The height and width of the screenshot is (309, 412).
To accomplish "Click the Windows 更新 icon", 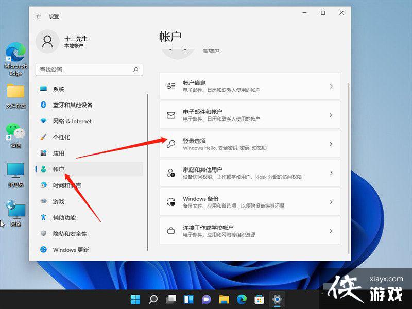I will [x=43, y=250].
